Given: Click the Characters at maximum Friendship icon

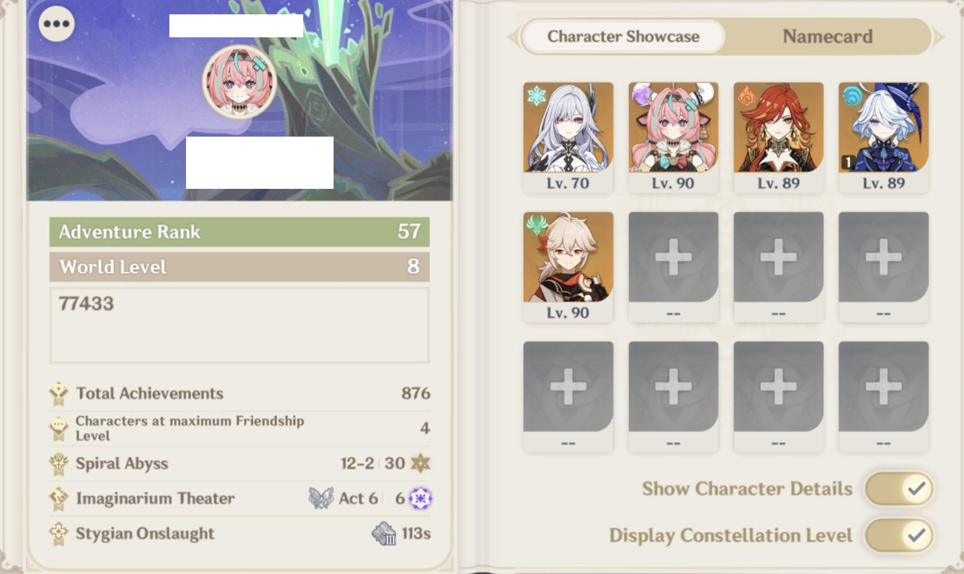Looking at the screenshot, I should [x=59, y=428].
